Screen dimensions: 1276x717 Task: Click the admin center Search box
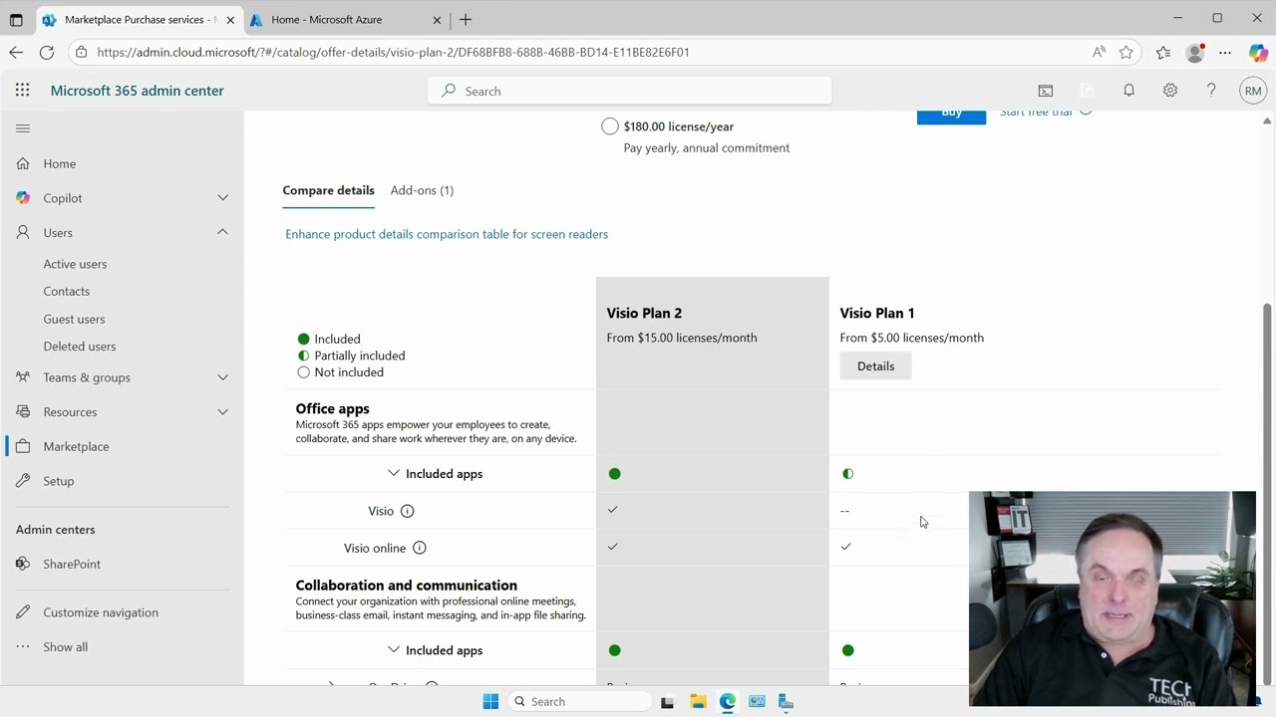[630, 91]
